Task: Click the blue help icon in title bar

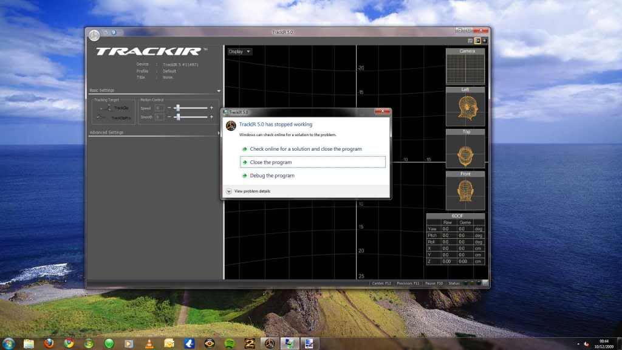Action: coord(114,32)
